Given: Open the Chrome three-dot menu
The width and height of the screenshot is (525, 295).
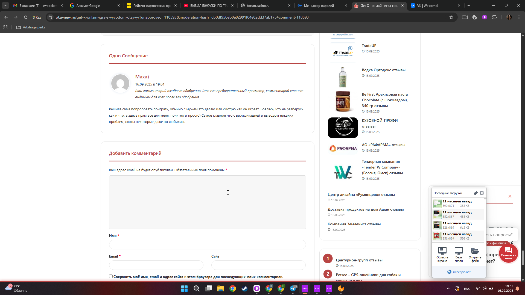Looking at the screenshot, I should coord(519,17).
